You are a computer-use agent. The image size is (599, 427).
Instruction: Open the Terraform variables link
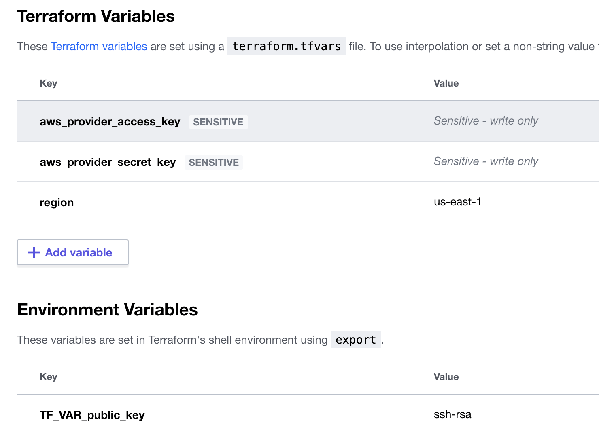(99, 47)
